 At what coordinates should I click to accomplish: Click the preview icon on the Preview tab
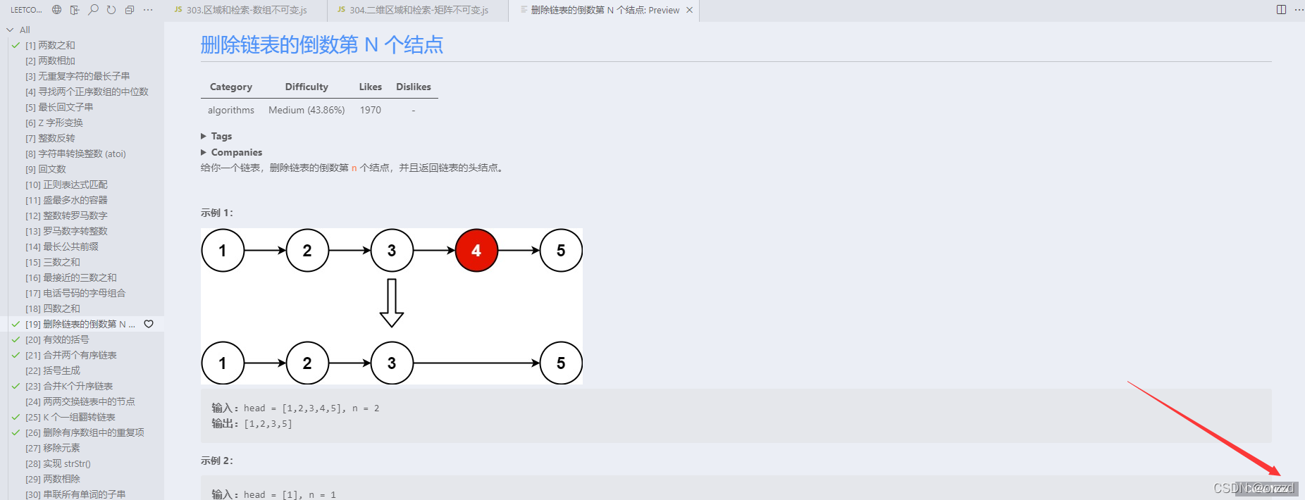click(x=524, y=10)
